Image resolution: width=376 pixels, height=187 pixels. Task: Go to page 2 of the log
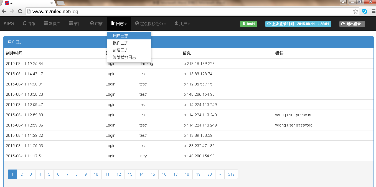[x=22, y=174]
